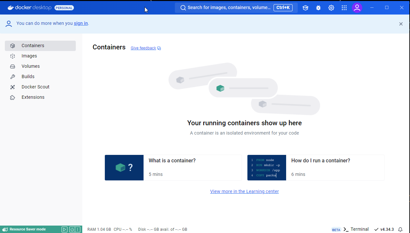Click the search magnifier icon

[183, 8]
